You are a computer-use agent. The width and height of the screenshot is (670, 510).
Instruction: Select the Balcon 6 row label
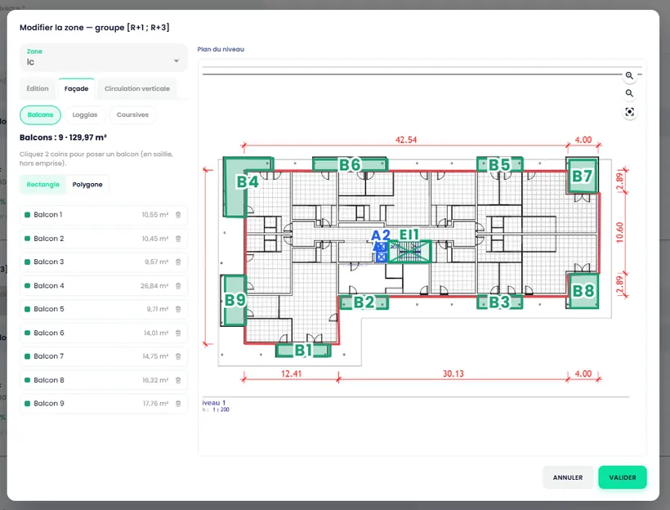coord(49,333)
